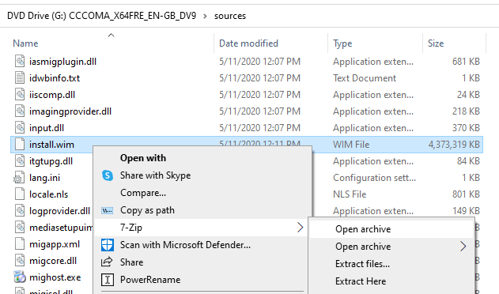Click the PowerRename icon
Image resolution: width=499 pixels, height=294 pixels.
tap(108, 280)
